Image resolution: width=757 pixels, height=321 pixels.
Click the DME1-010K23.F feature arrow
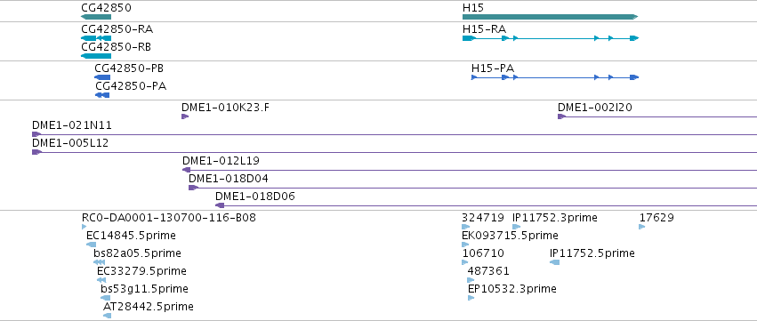tap(185, 116)
